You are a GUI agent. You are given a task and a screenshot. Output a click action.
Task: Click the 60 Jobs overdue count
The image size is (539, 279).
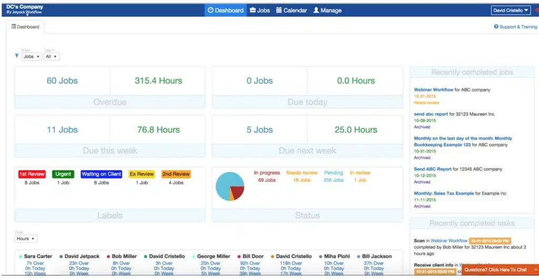coord(62,81)
